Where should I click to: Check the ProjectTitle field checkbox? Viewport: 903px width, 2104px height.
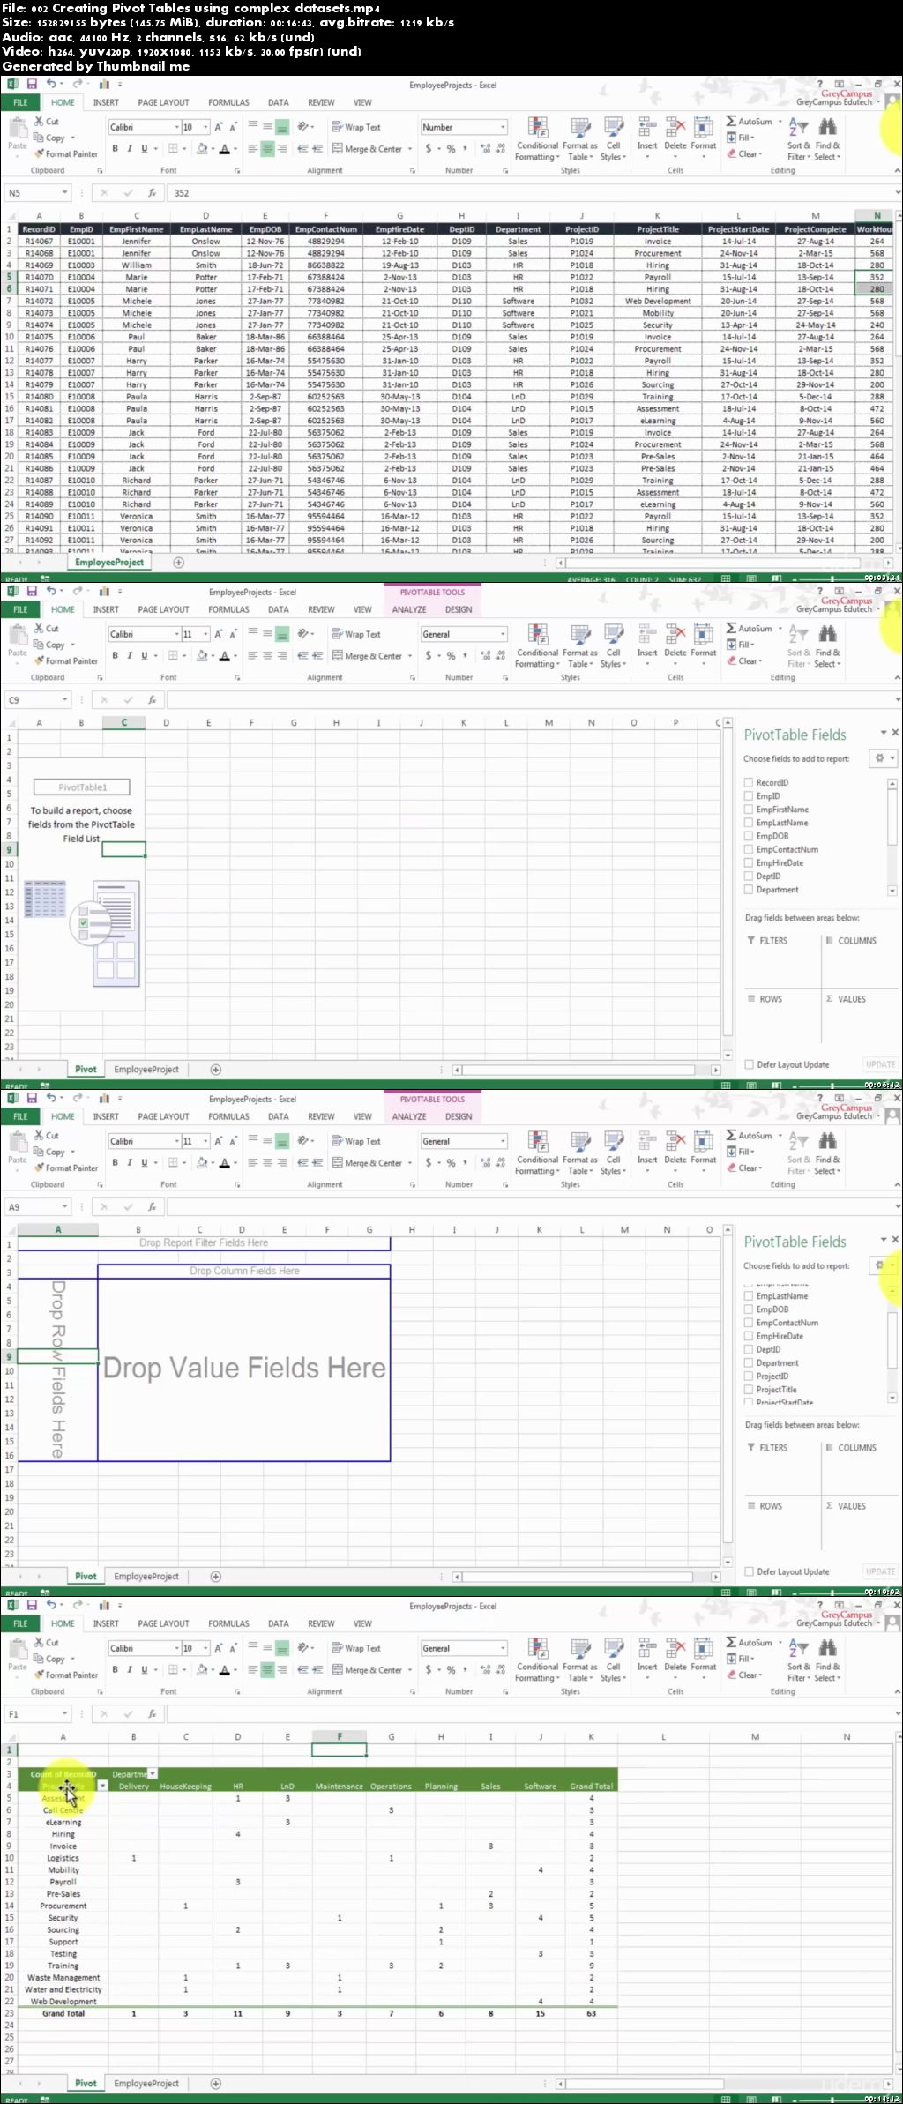(x=749, y=1390)
